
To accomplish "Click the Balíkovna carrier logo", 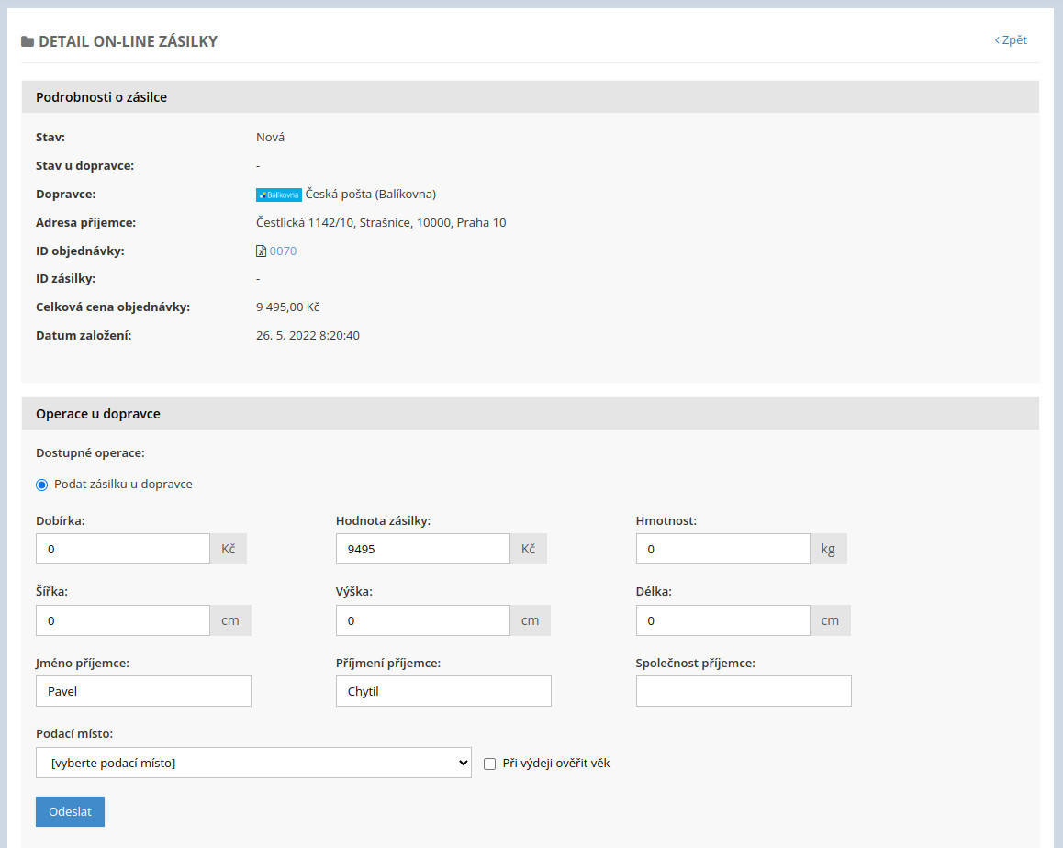I will (x=278, y=195).
